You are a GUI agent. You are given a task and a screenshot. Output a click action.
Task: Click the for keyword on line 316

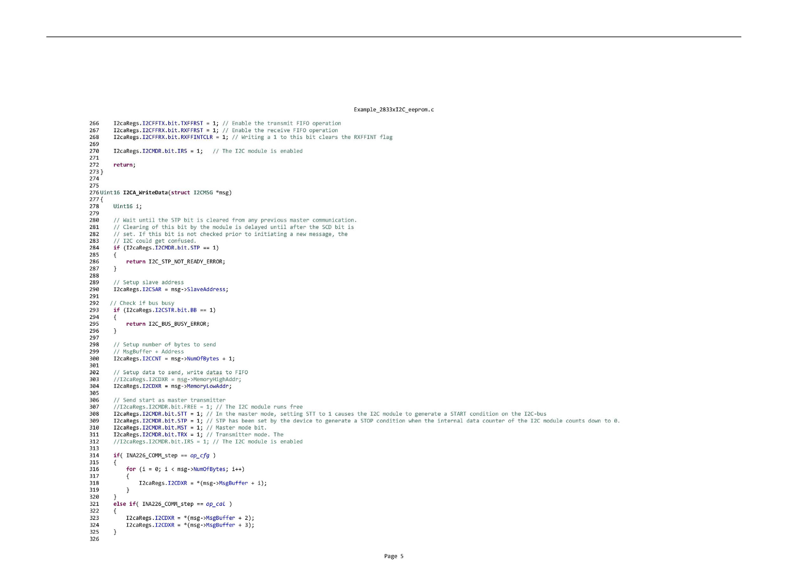pyautogui.click(x=130, y=469)
